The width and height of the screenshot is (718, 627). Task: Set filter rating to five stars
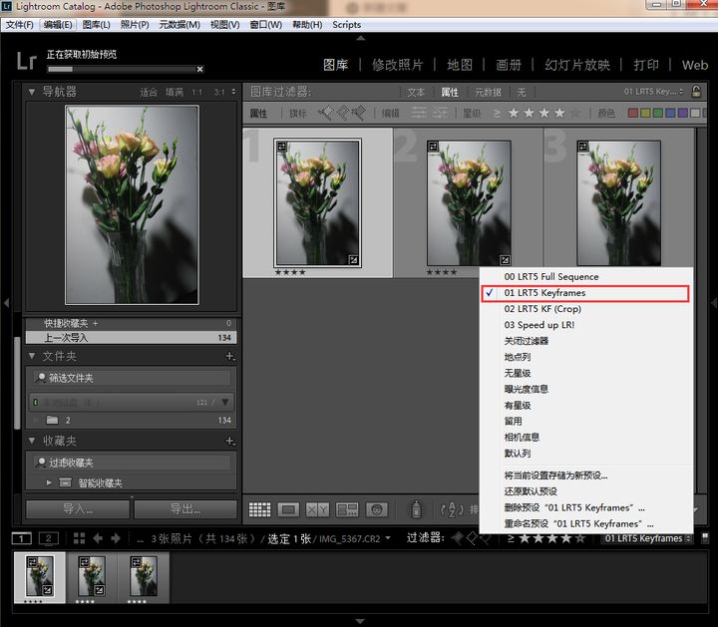click(575, 113)
